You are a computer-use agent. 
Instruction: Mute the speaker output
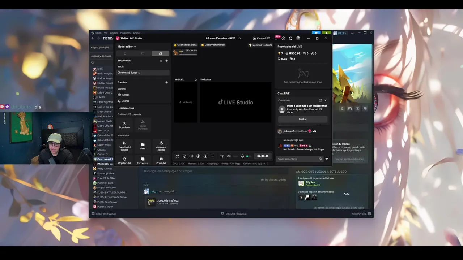[x=229, y=156]
